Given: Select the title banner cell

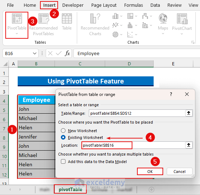Looking at the screenshot, I should [86, 81].
